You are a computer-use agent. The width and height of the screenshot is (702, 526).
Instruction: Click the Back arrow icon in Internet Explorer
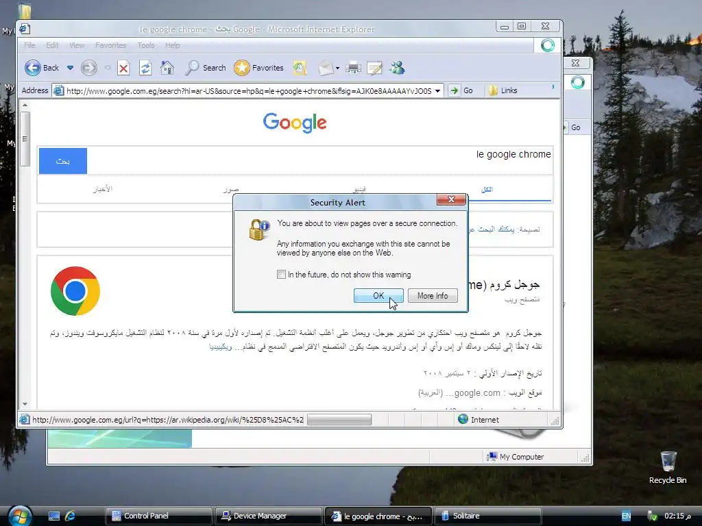[33, 68]
